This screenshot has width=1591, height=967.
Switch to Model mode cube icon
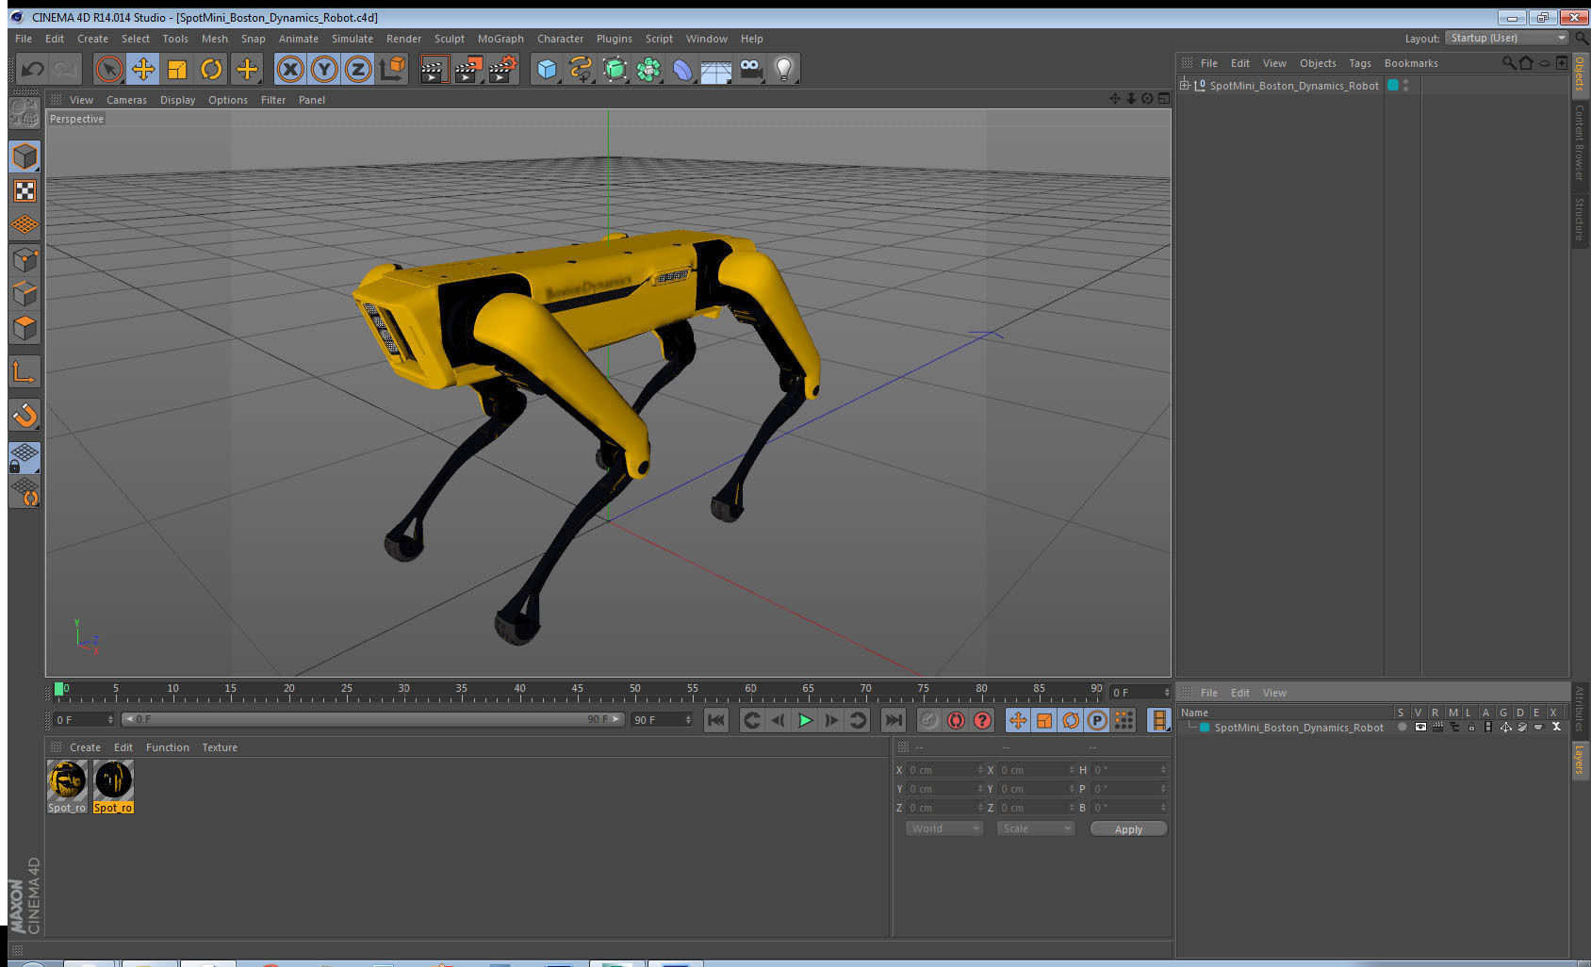coord(25,156)
